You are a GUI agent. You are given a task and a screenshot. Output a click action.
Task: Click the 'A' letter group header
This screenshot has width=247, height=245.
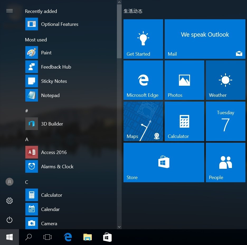tap(27, 139)
